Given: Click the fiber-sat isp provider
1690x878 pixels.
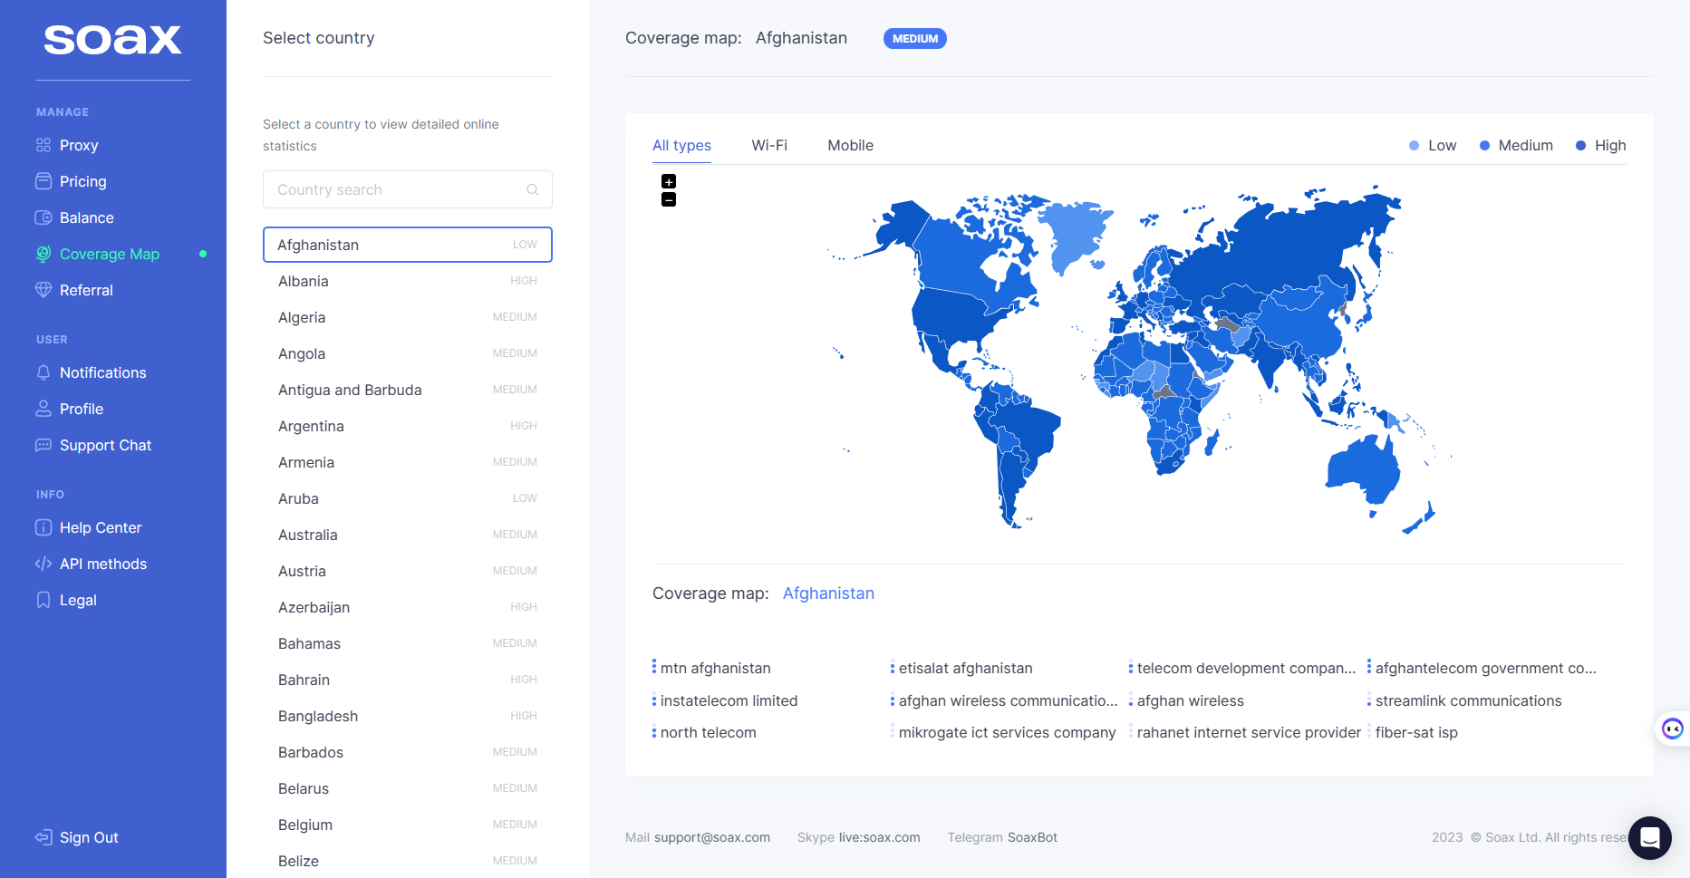Looking at the screenshot, I should point(1416,732).
